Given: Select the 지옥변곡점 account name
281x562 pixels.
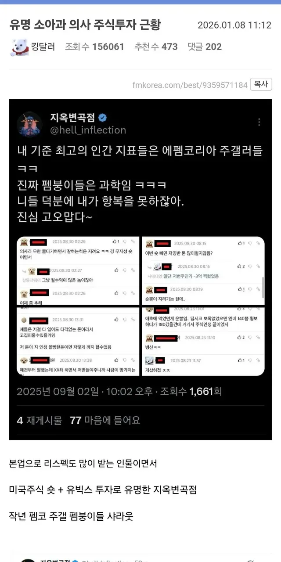Looking at the screenshot, I should [x=73, y=118].
